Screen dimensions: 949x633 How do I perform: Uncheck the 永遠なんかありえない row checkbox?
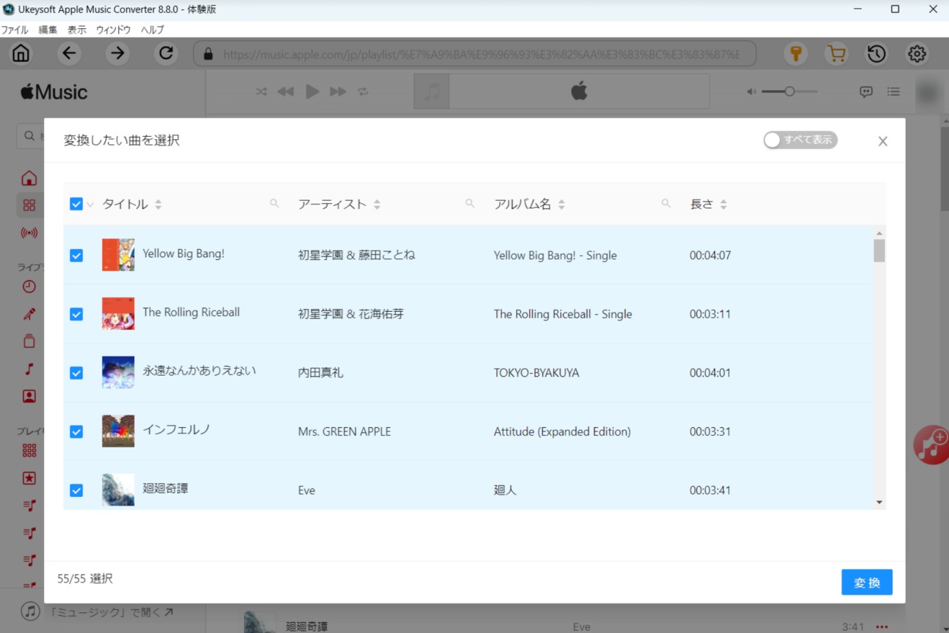76,373
